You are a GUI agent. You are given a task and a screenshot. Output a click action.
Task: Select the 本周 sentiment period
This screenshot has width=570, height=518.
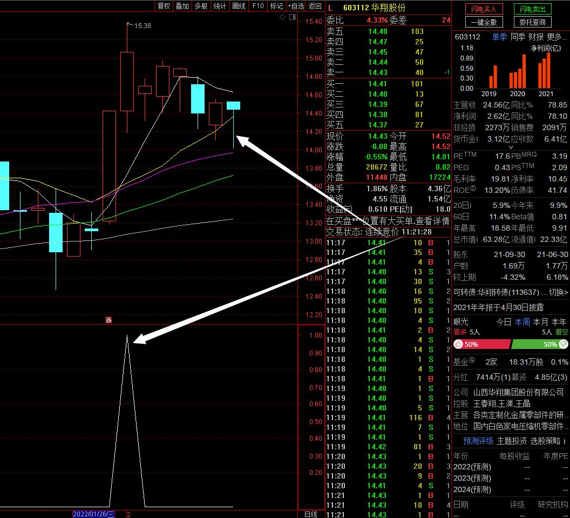click(x=522, y=322)
